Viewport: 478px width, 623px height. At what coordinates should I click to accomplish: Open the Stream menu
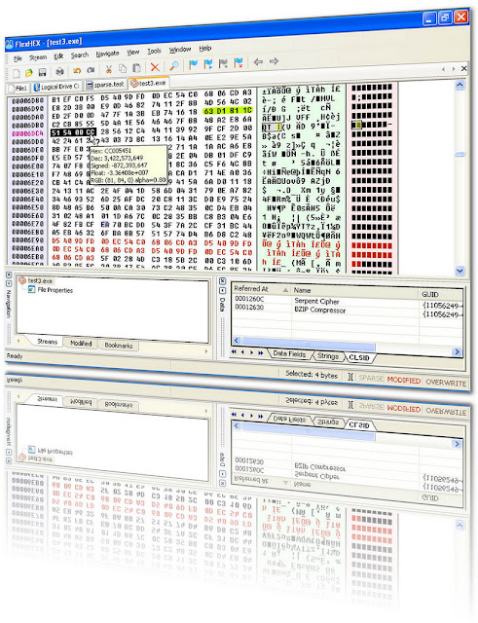[38, 57]
